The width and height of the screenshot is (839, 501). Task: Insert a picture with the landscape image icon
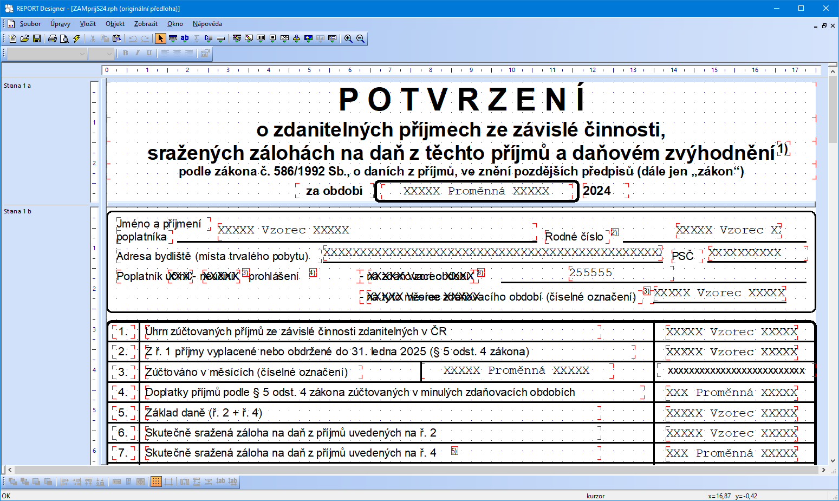tap(308, 38)
